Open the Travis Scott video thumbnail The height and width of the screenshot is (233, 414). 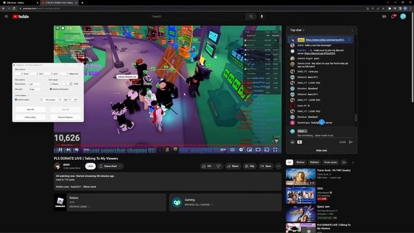(301, 177)
